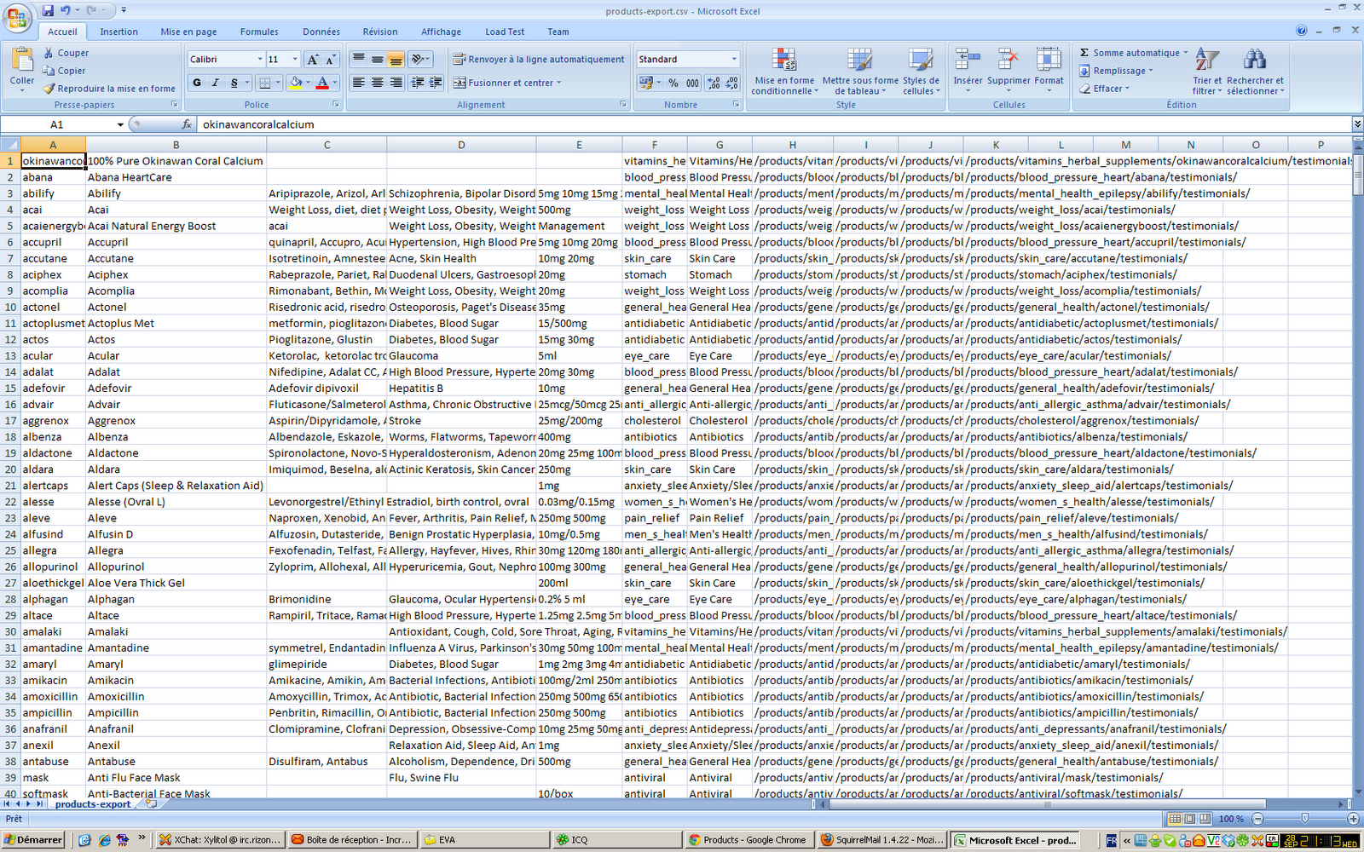Screen dimensions: 1364x852
Task: Increase font size with the grow font icon
Action: point(313,59)
